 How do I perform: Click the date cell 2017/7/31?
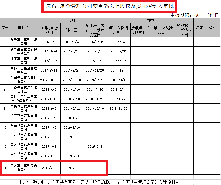click(x=118, y=51)
